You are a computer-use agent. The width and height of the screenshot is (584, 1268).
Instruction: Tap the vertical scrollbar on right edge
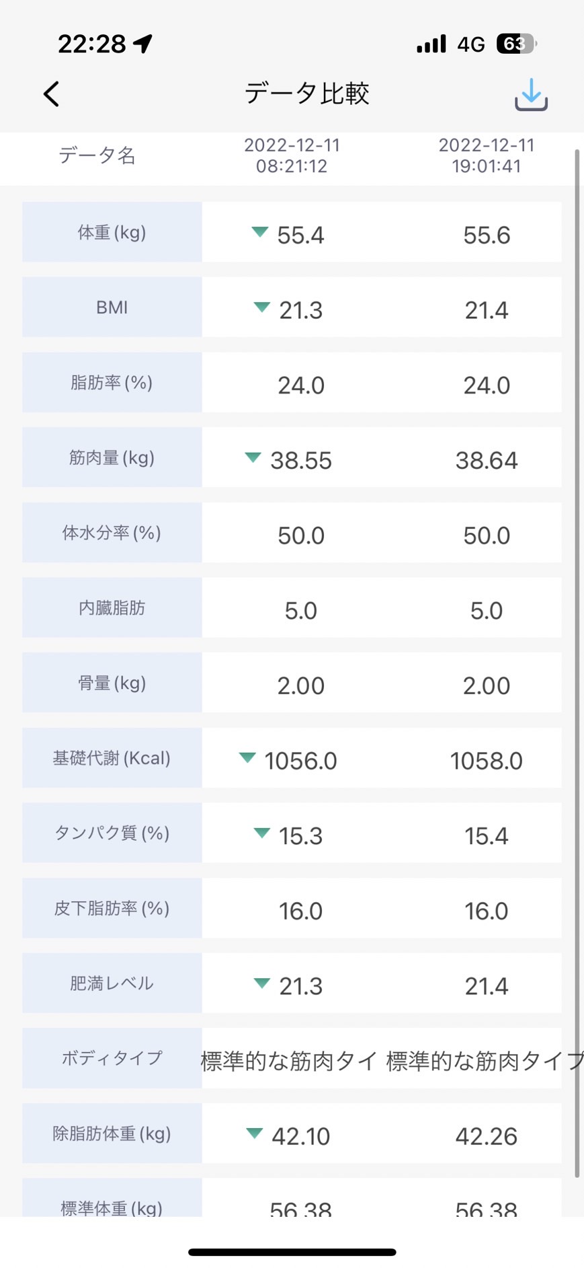coord(577,663)
